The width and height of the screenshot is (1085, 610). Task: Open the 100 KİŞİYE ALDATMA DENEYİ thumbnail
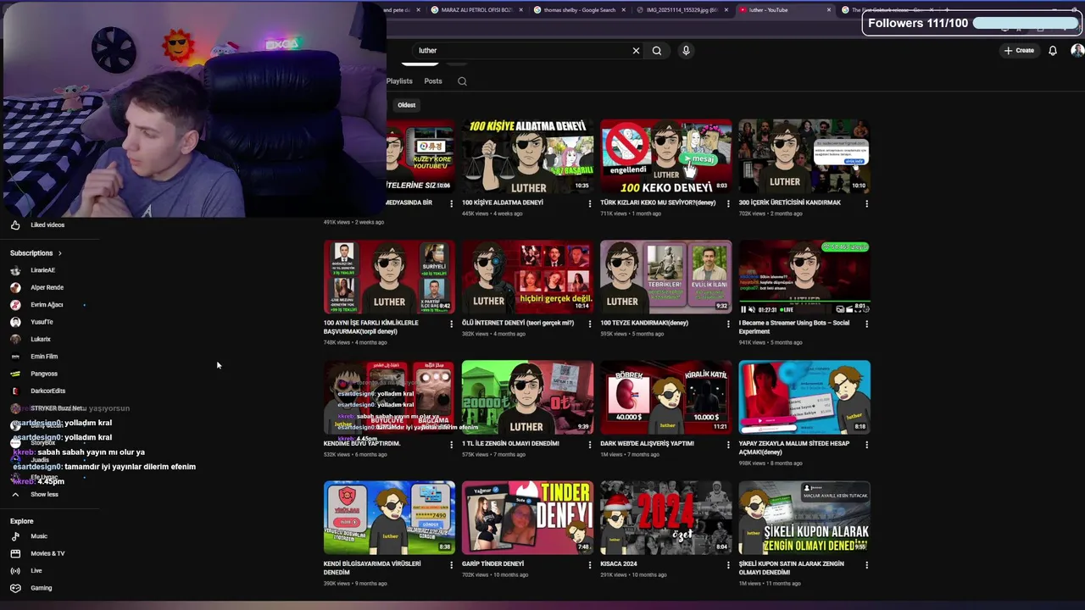528,157
